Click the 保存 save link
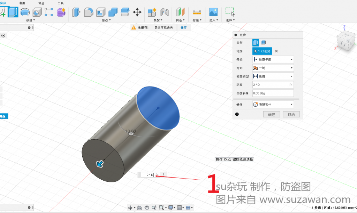The height and width of the screenshot is (213, 357). click(183, 27)
